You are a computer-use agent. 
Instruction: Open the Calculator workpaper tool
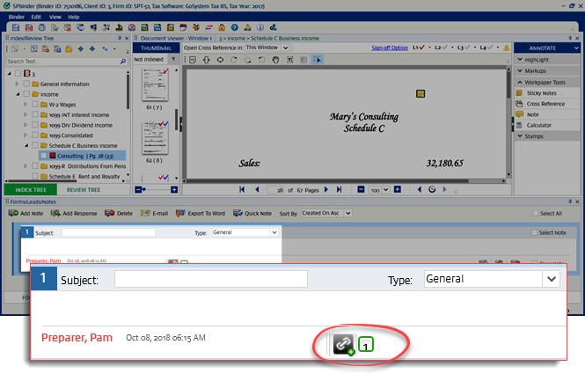(x=539, y=124)
